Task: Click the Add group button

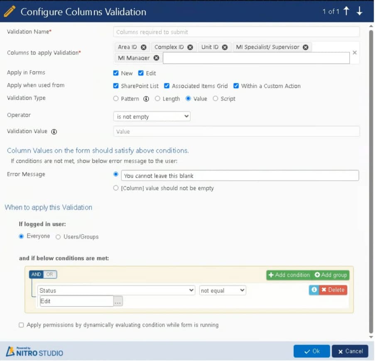Action: pos(331,275)
